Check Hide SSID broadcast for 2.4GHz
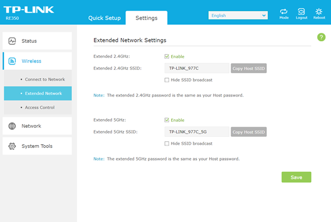This screenshot has height=222, width=331. pos(167,80)
